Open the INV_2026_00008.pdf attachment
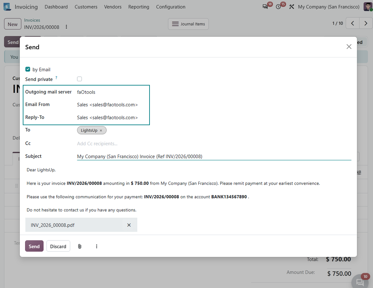Viewport: 373px width, 288px height. coord(52,225)
